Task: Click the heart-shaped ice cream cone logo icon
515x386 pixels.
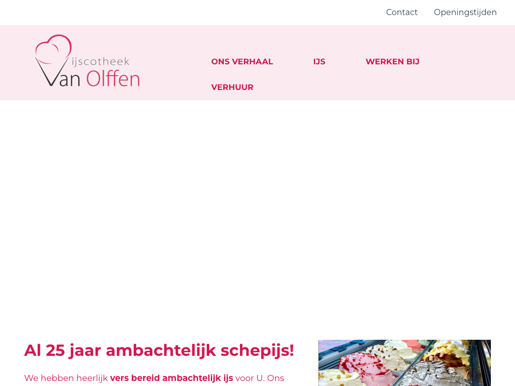Action: [x=53, y=50]
